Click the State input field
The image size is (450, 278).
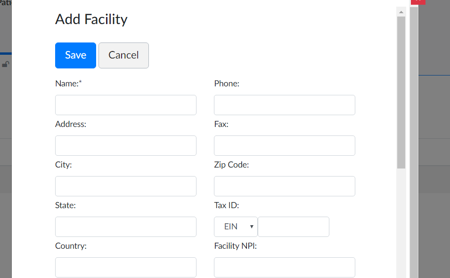tap(125, 227)
